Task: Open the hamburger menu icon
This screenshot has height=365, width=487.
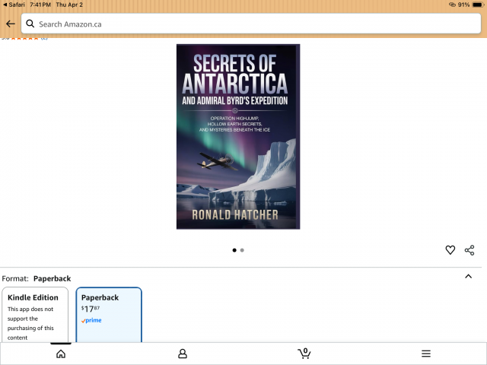Action: pos(426,354)
